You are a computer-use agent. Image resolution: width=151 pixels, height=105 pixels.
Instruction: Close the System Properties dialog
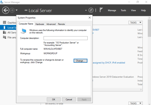click(90, 18)
